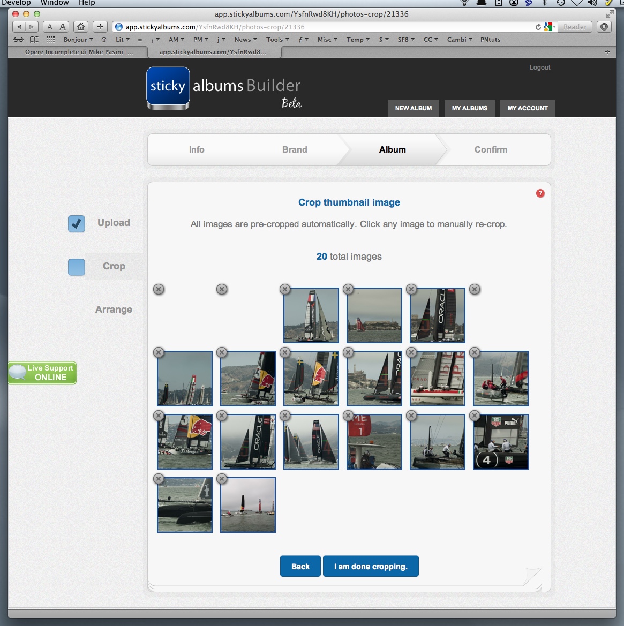Click the sticky albums logo icon
The image size is (624, 626).
[168, 87]
